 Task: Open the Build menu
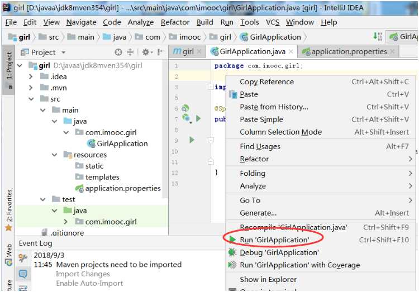tap(204, 22)
